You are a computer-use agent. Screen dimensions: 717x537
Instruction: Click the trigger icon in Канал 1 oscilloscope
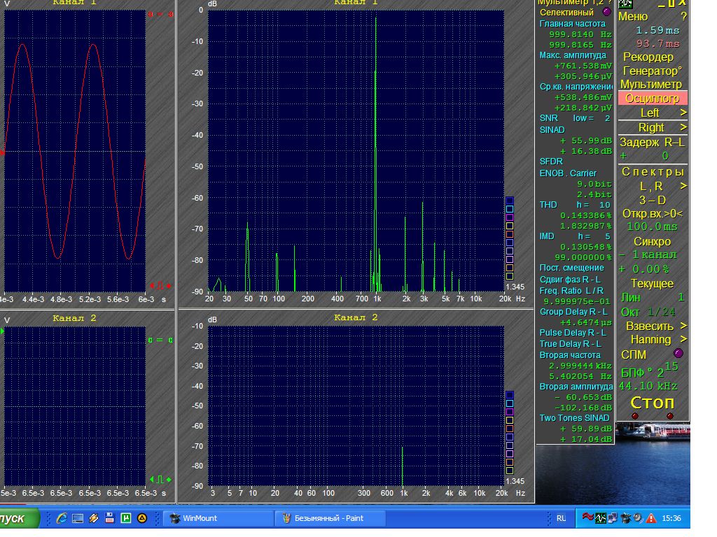click(x=160, y=285)
